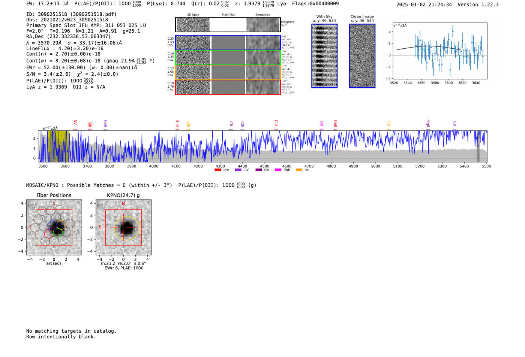Select the NV line marker above spectrum

(75, 125)
